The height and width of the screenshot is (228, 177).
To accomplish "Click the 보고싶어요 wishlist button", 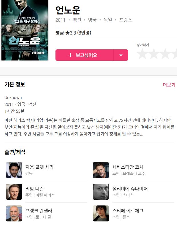I will point(84,55).
